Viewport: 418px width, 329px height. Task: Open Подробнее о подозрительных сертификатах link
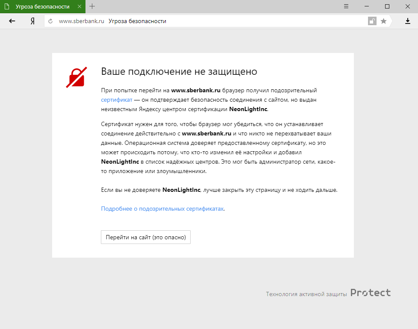162,209
